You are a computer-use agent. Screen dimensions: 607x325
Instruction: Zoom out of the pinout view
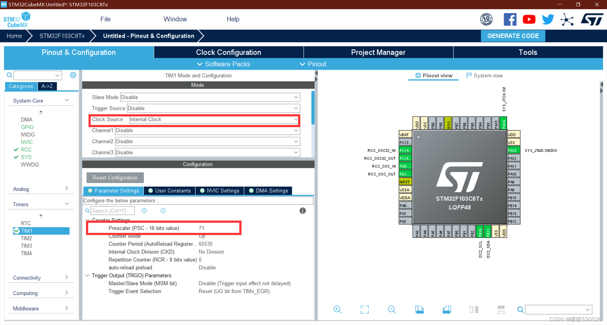pyautogui.click(x=392, y=310)
